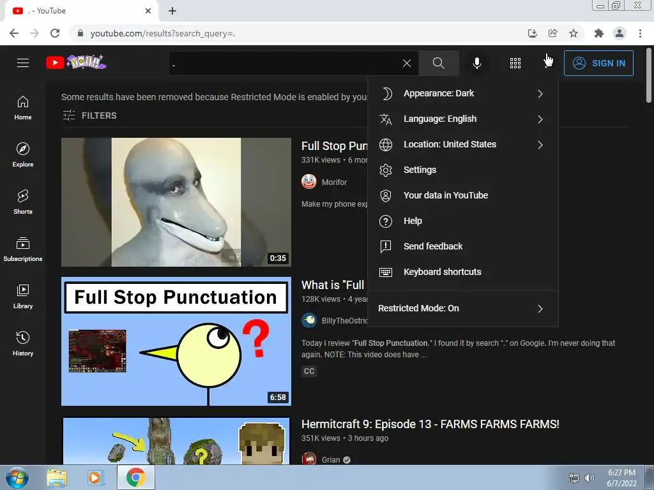The width and height of the screenshot is (654, 490).
Task: Click the SIGN IN button
Action: 598,63
